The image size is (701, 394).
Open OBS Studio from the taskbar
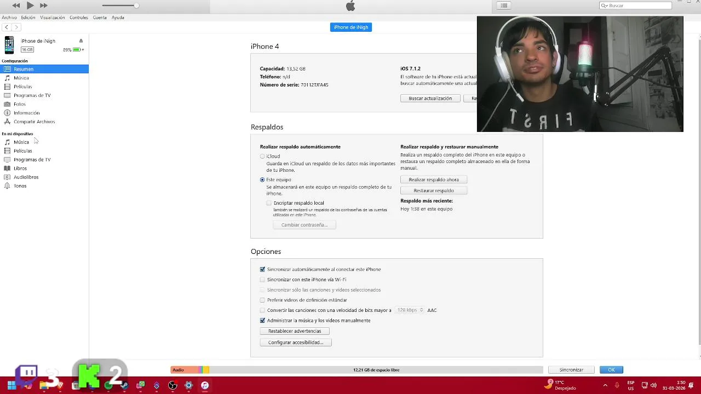click(173, 385)
